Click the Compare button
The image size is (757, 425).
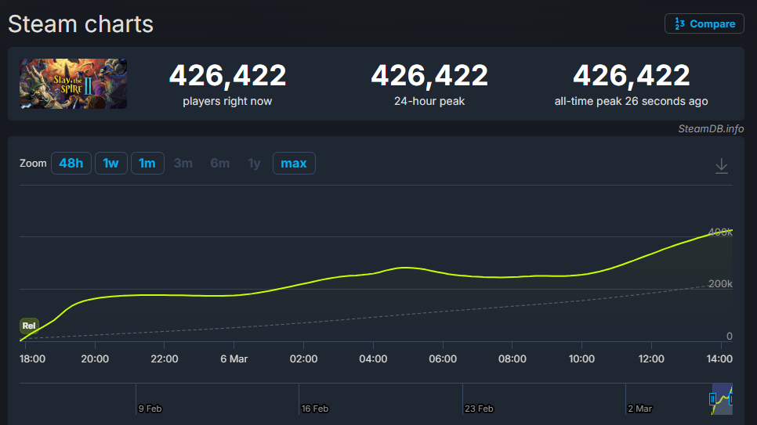[x=704, y=23]
